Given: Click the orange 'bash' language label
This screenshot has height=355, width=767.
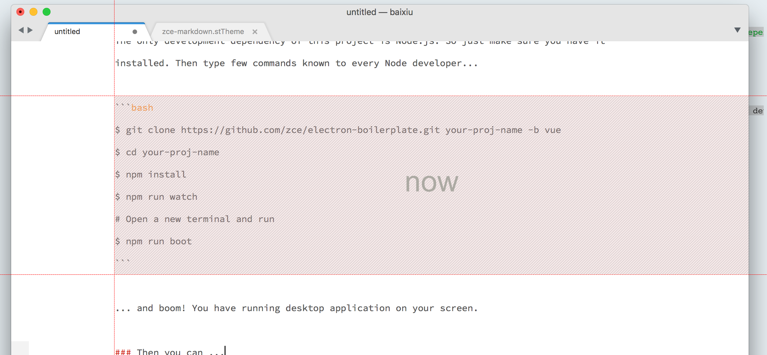Looking at the screenshot, I should [x=142, y=108].
